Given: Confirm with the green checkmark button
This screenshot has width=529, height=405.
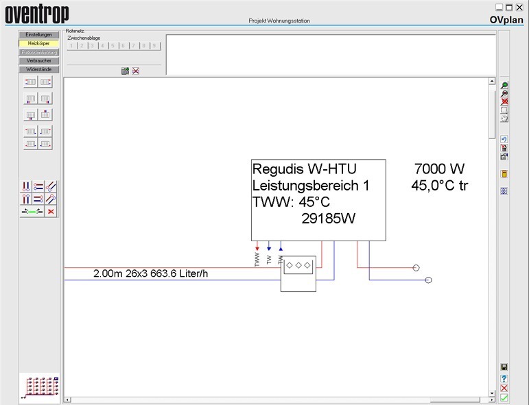Looking at the screenshot, I should click(x=504, y=398).
